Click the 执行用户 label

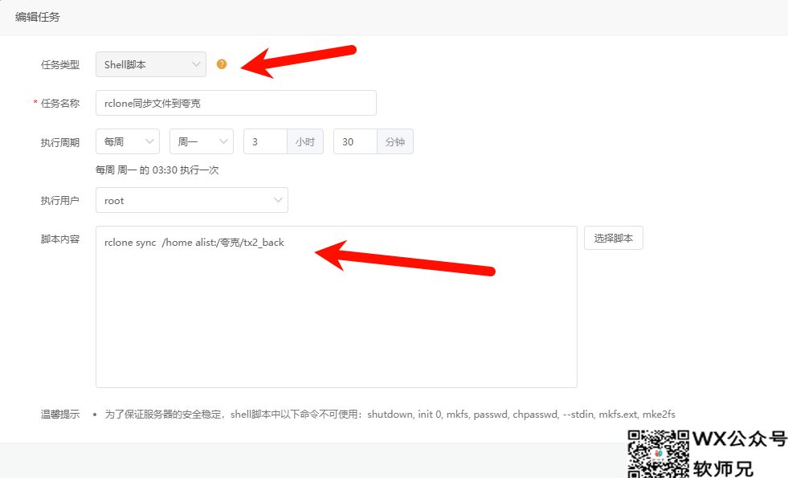[59, 201]
